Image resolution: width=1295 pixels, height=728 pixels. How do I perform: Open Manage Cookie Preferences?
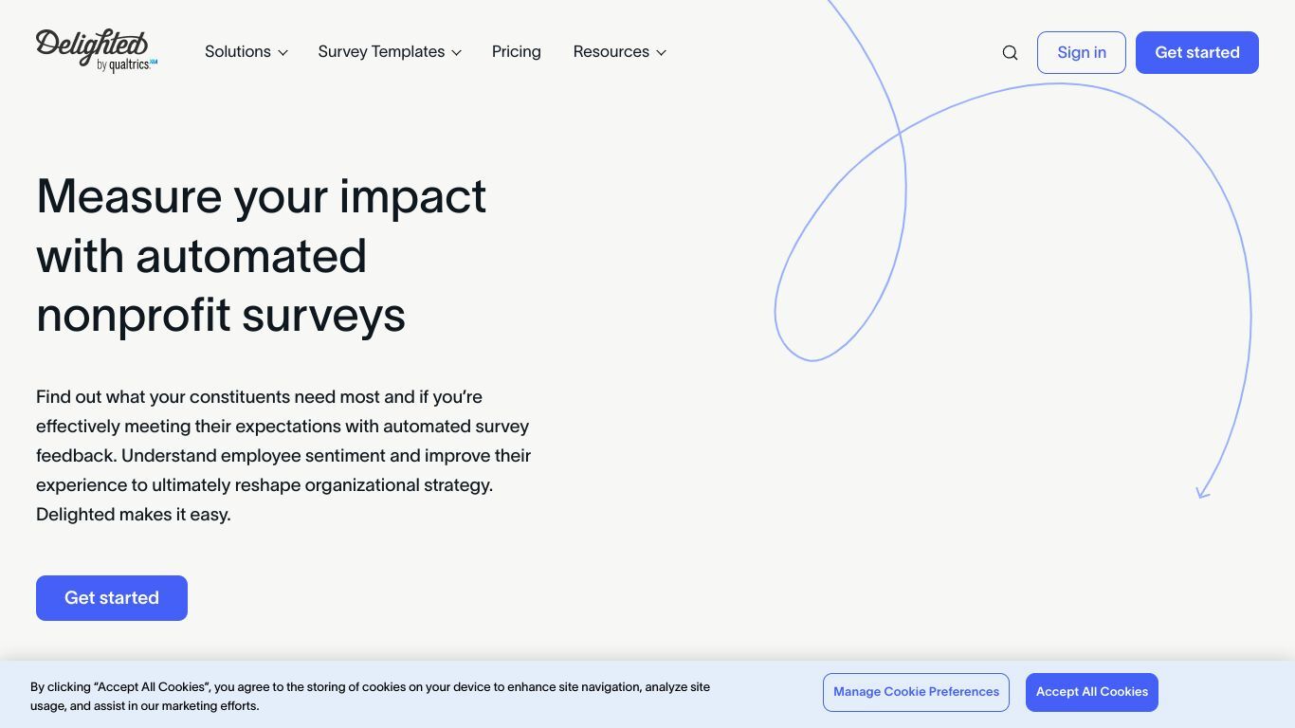pyautogui.click(x=916, y=692)
